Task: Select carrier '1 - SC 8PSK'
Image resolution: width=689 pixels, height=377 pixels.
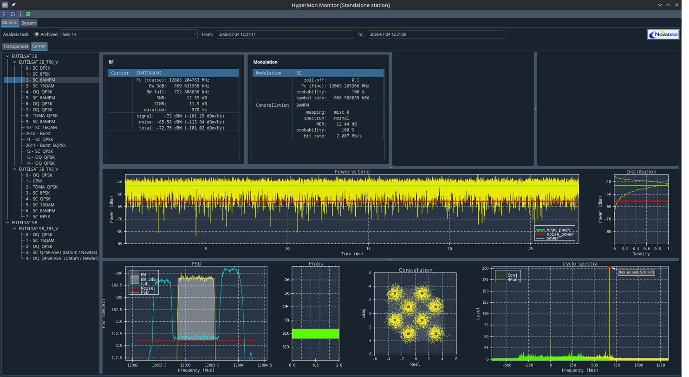Action: pos(38,74)
